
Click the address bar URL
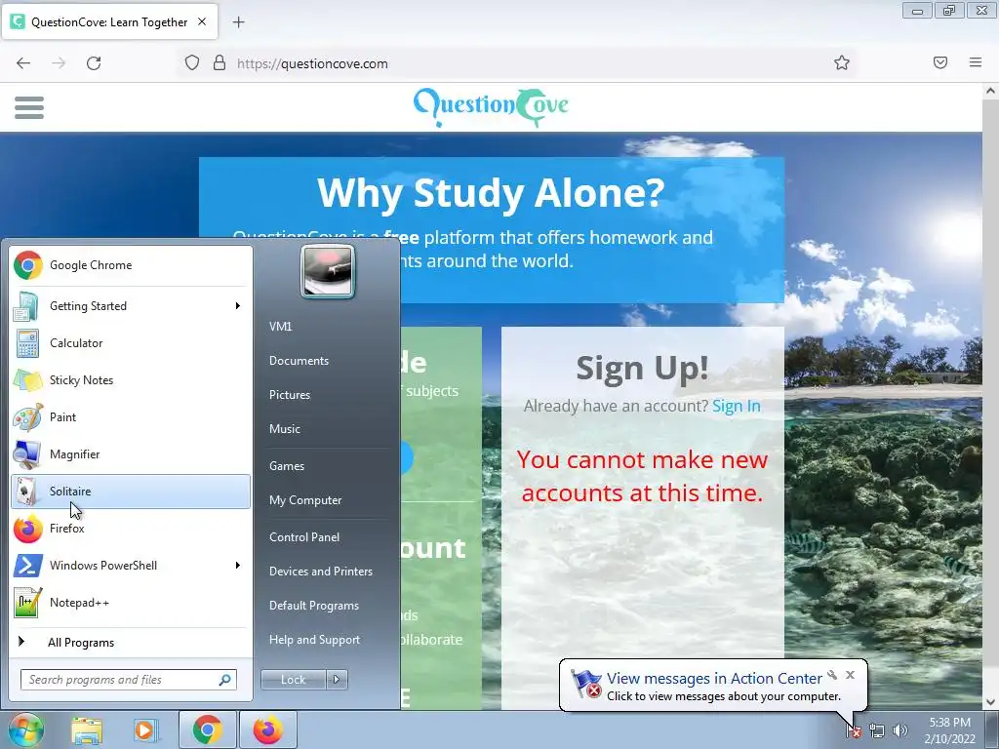tap(312, 63)
